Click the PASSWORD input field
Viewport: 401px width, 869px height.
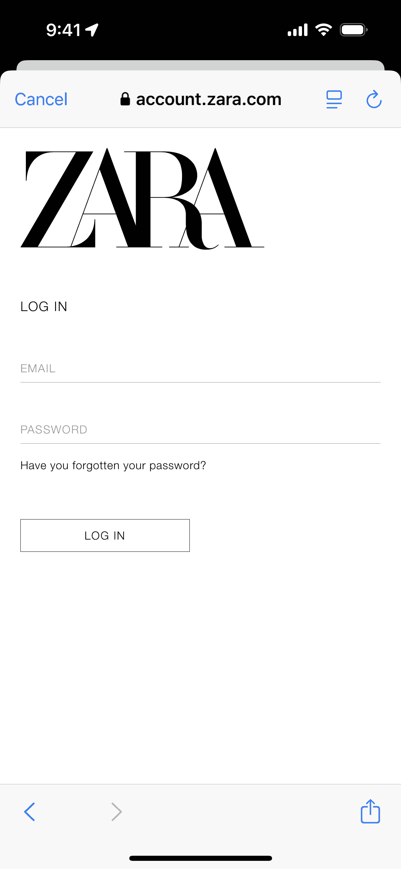[200, 429]
